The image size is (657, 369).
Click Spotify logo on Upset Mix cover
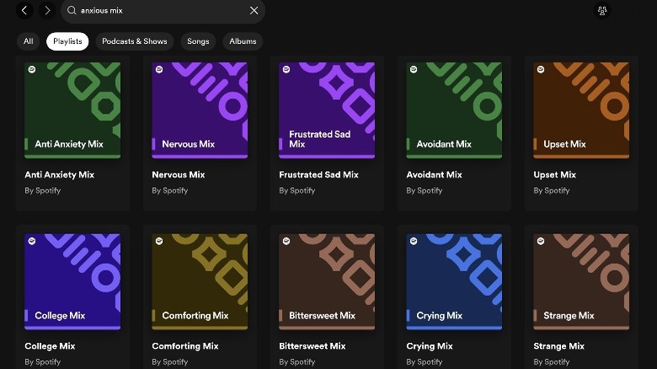[x=541, y=69]
